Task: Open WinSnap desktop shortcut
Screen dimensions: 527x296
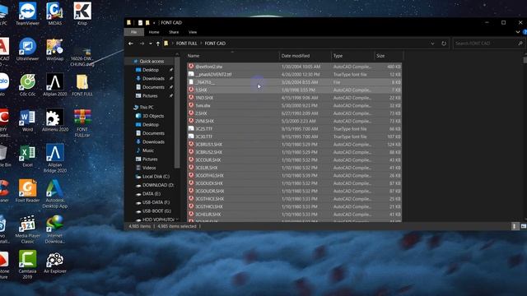Action: click(55, 49)
